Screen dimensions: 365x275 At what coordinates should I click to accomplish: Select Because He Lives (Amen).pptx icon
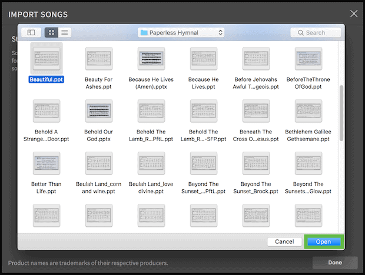[151, 58]
